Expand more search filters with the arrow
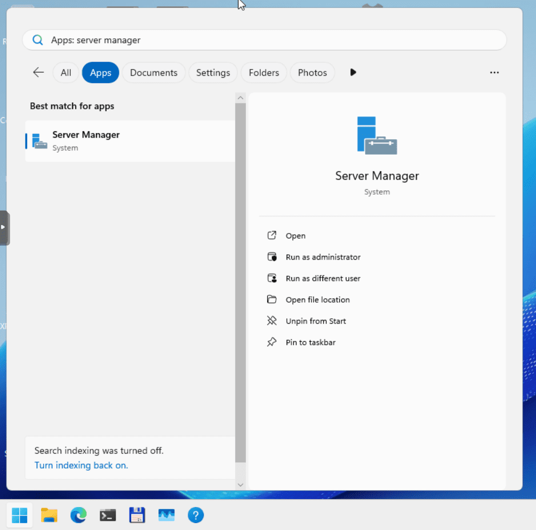The height and width of the screenshot is (530, 536). (x=353, y=73)
